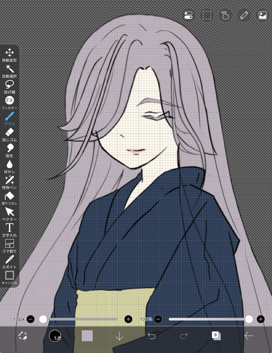272x353 pixels.
Task: Select the Bucket Fill (塗りつぶし) tool
Action: pos(10,198)
